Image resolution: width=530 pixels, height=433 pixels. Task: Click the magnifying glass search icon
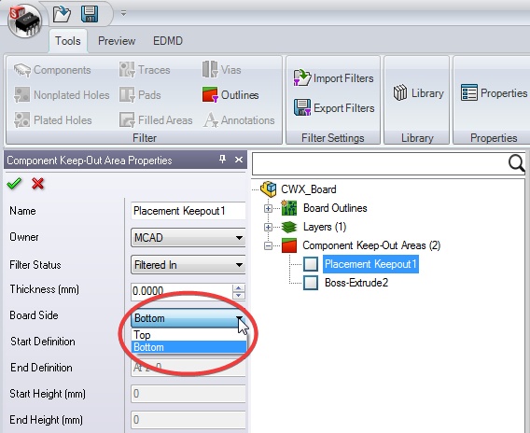pyautogui.click(x=516, y=163)
